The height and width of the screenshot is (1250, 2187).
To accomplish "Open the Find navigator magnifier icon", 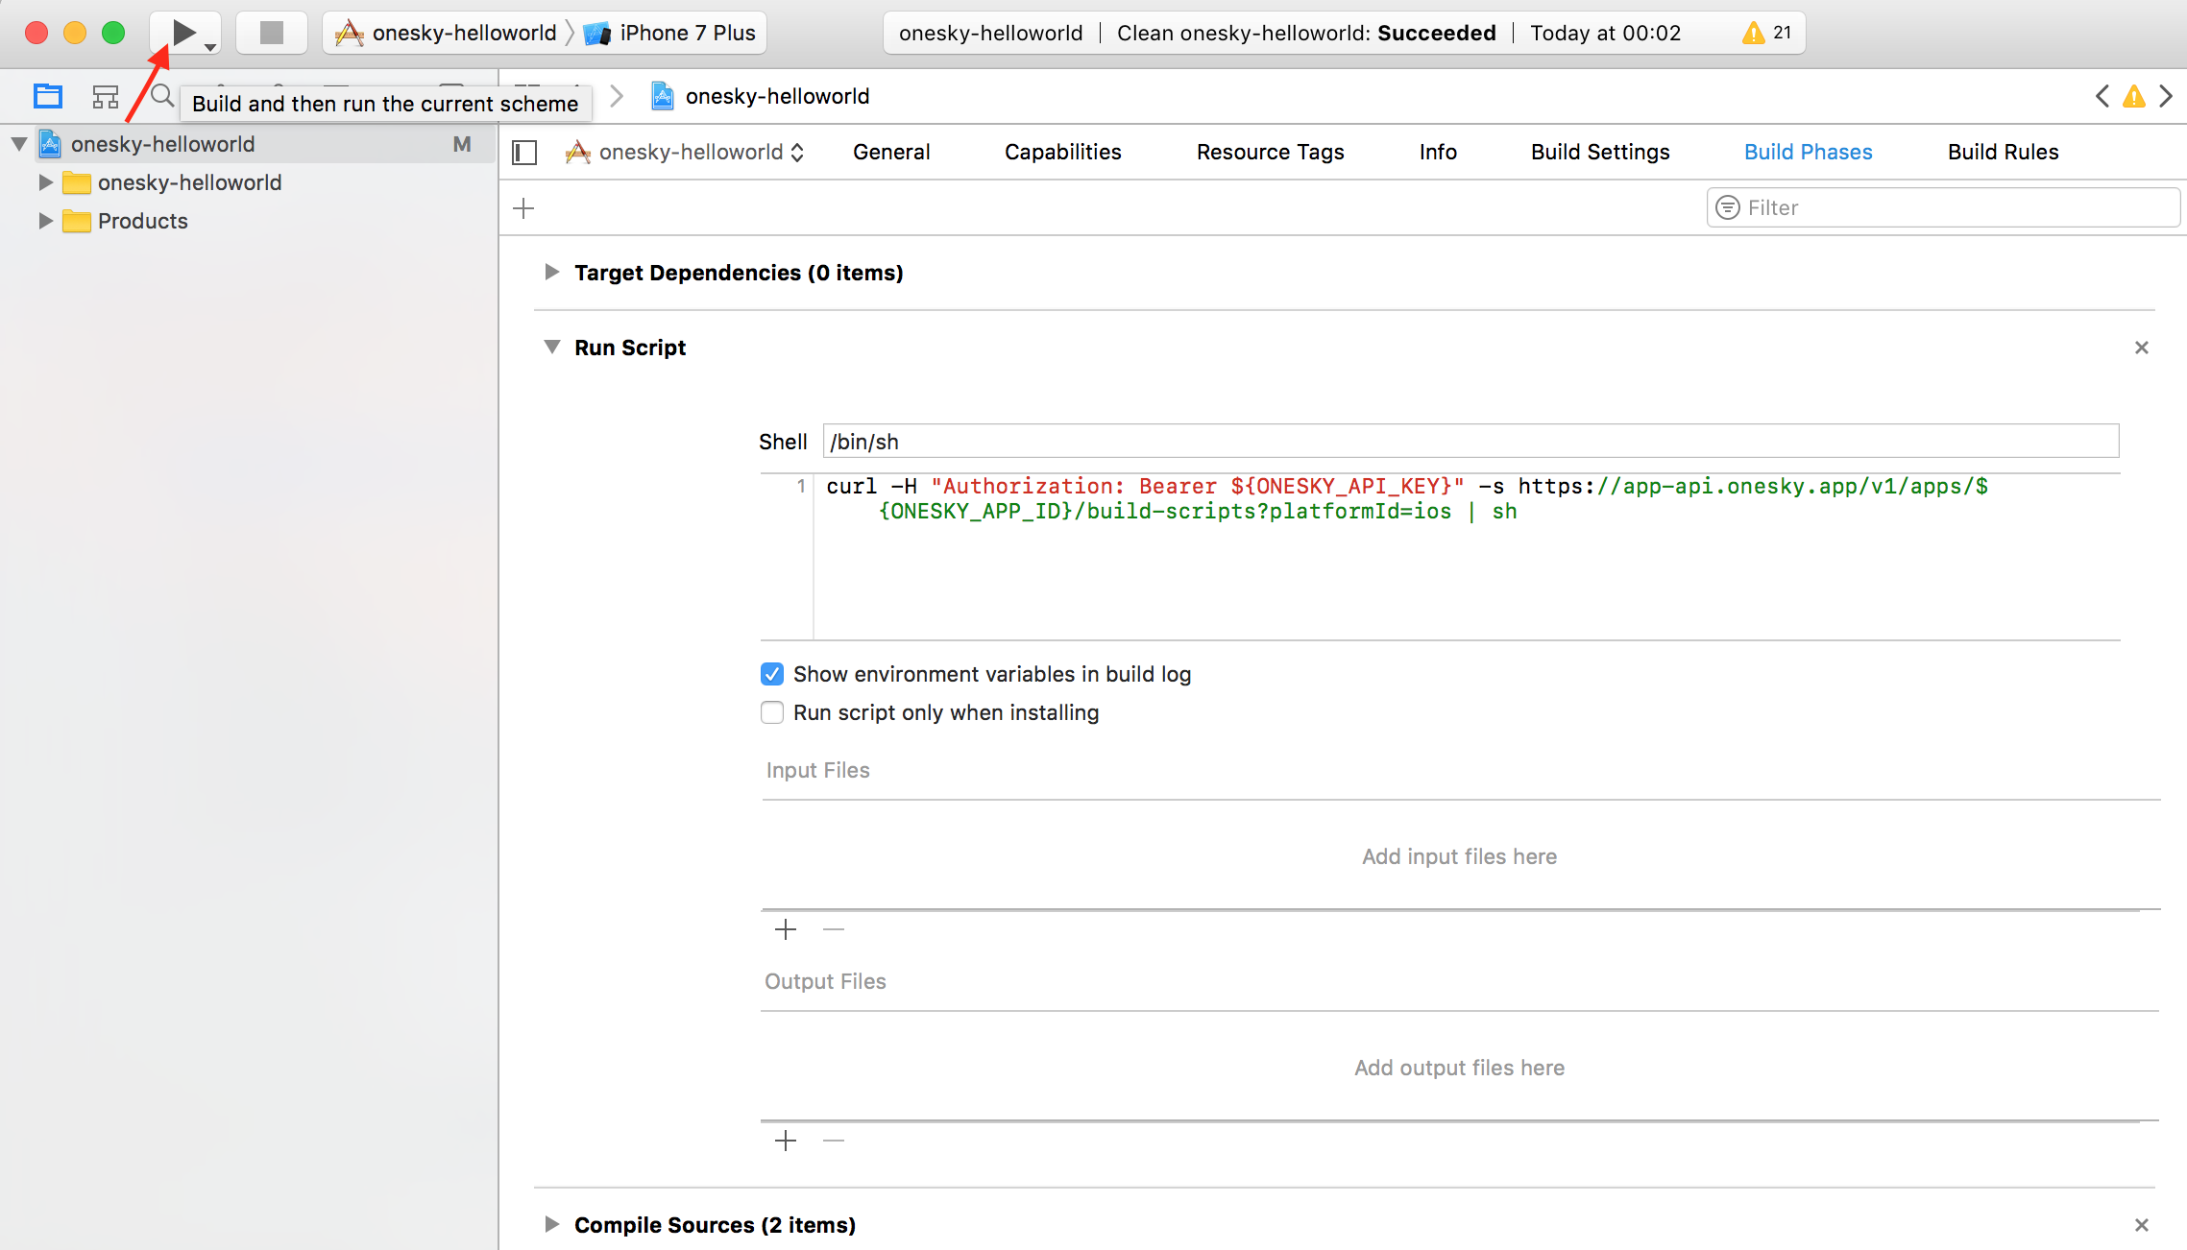I will pos(162,95).
